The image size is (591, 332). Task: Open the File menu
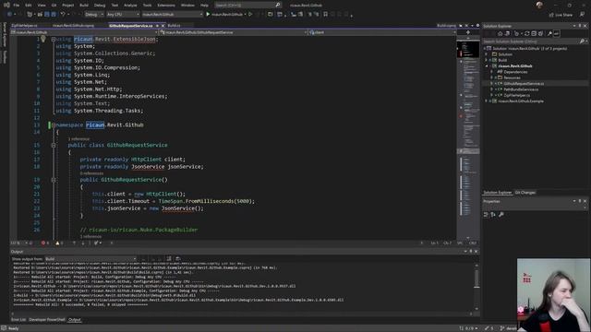17,6
